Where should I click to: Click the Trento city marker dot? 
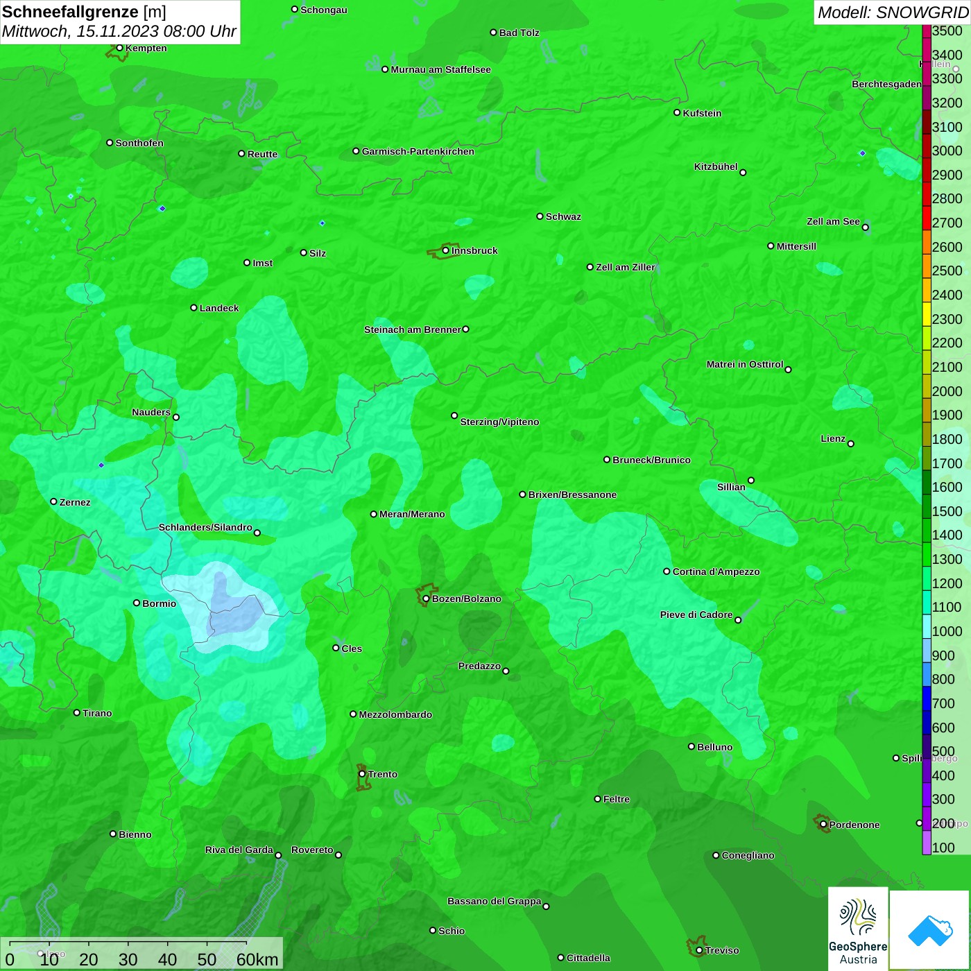pos(362,774)
